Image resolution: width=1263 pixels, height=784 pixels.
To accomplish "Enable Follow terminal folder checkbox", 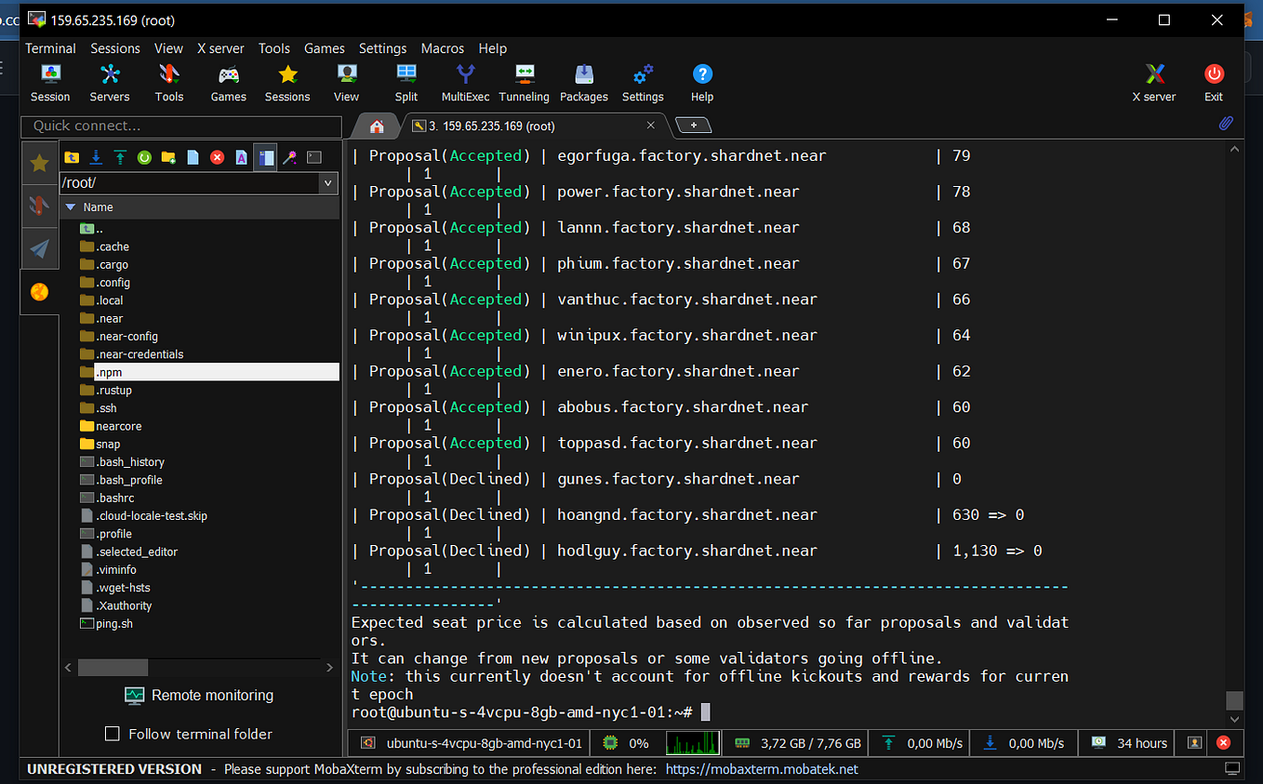I will [x=113, y=734].
